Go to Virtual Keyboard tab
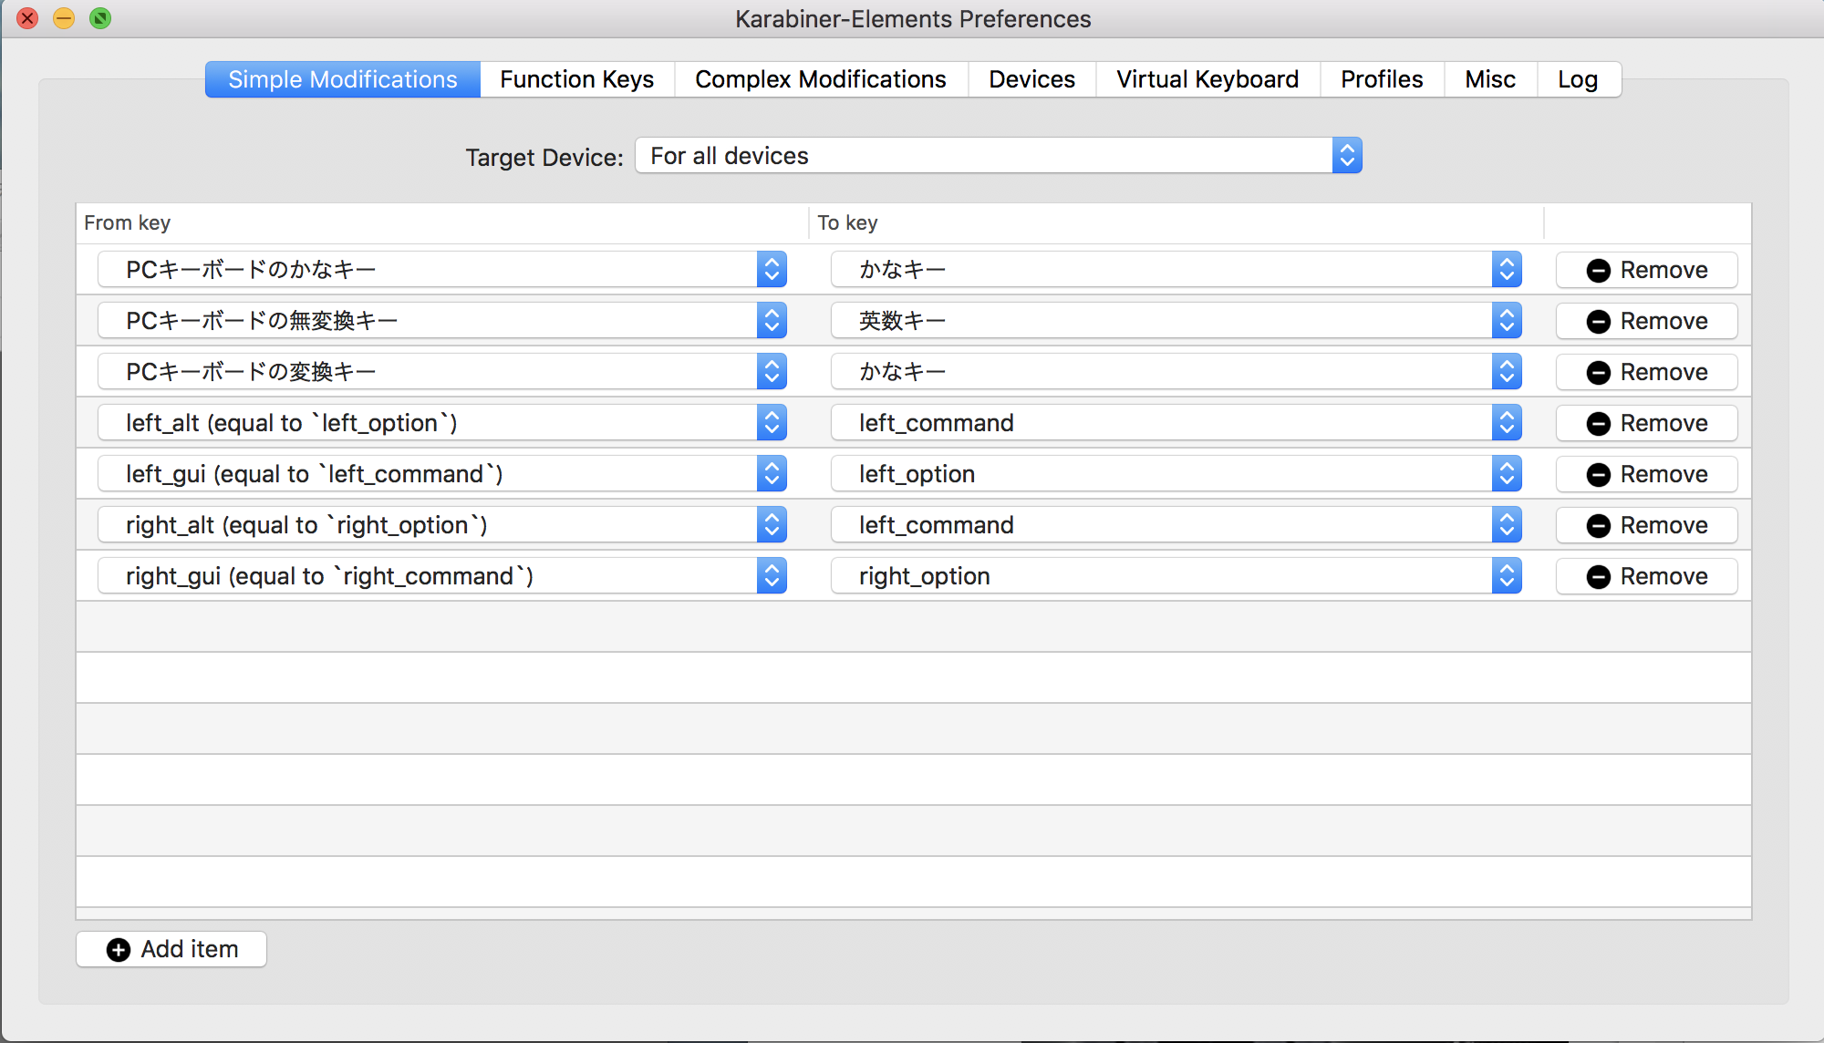The image size is (1824, 1043). pyautogui.click(x=1207, y=79)
